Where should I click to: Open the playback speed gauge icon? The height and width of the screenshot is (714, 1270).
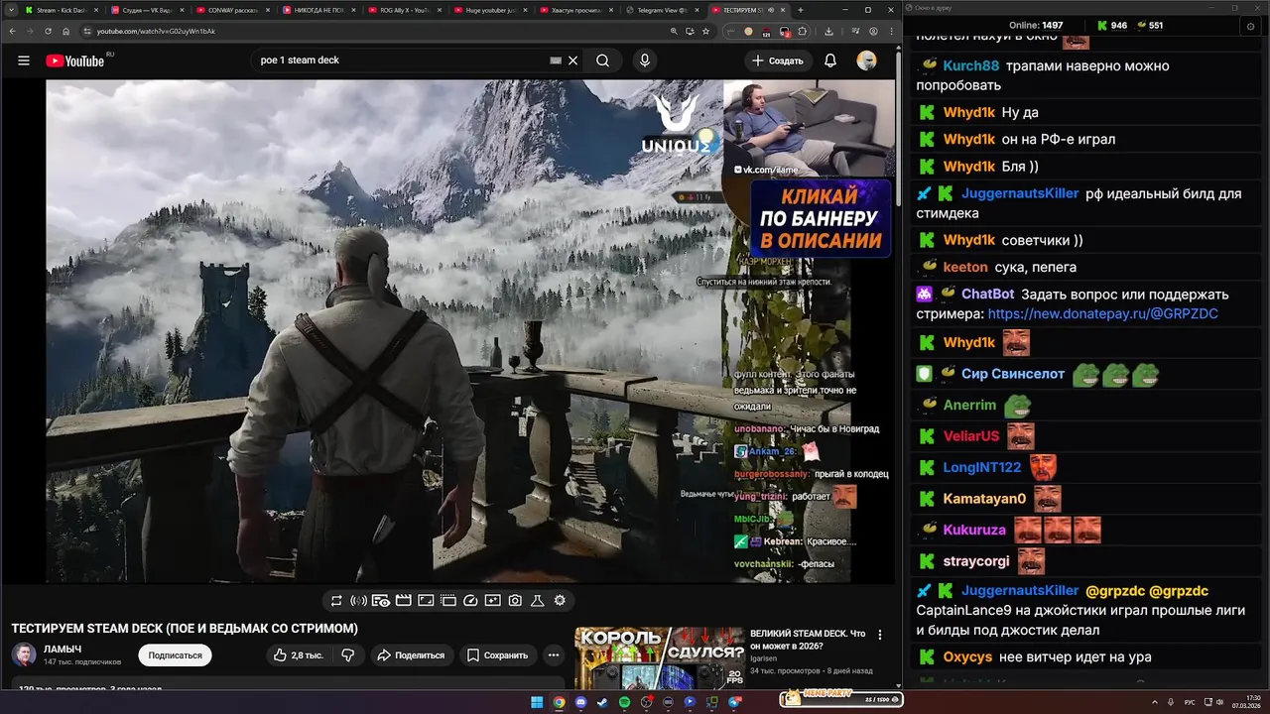coord(470,600)
